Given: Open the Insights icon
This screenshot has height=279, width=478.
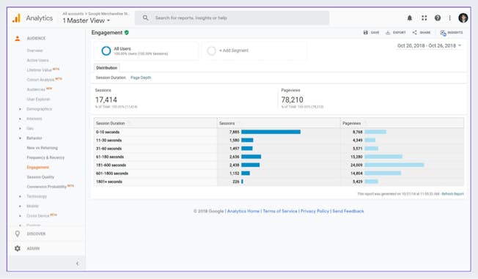Looking at the screenshot, I should coord(443,33).
